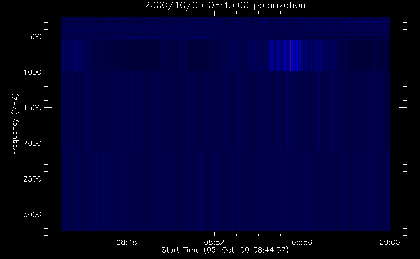Click the 09:00 time tick label
The image size is (420, 259).
point(390,243)
